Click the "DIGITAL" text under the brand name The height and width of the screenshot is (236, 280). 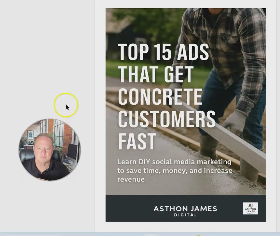(185, 215)
